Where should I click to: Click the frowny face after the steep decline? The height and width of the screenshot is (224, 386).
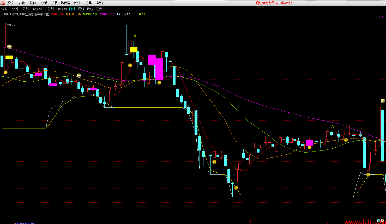[x=214, y=162]
